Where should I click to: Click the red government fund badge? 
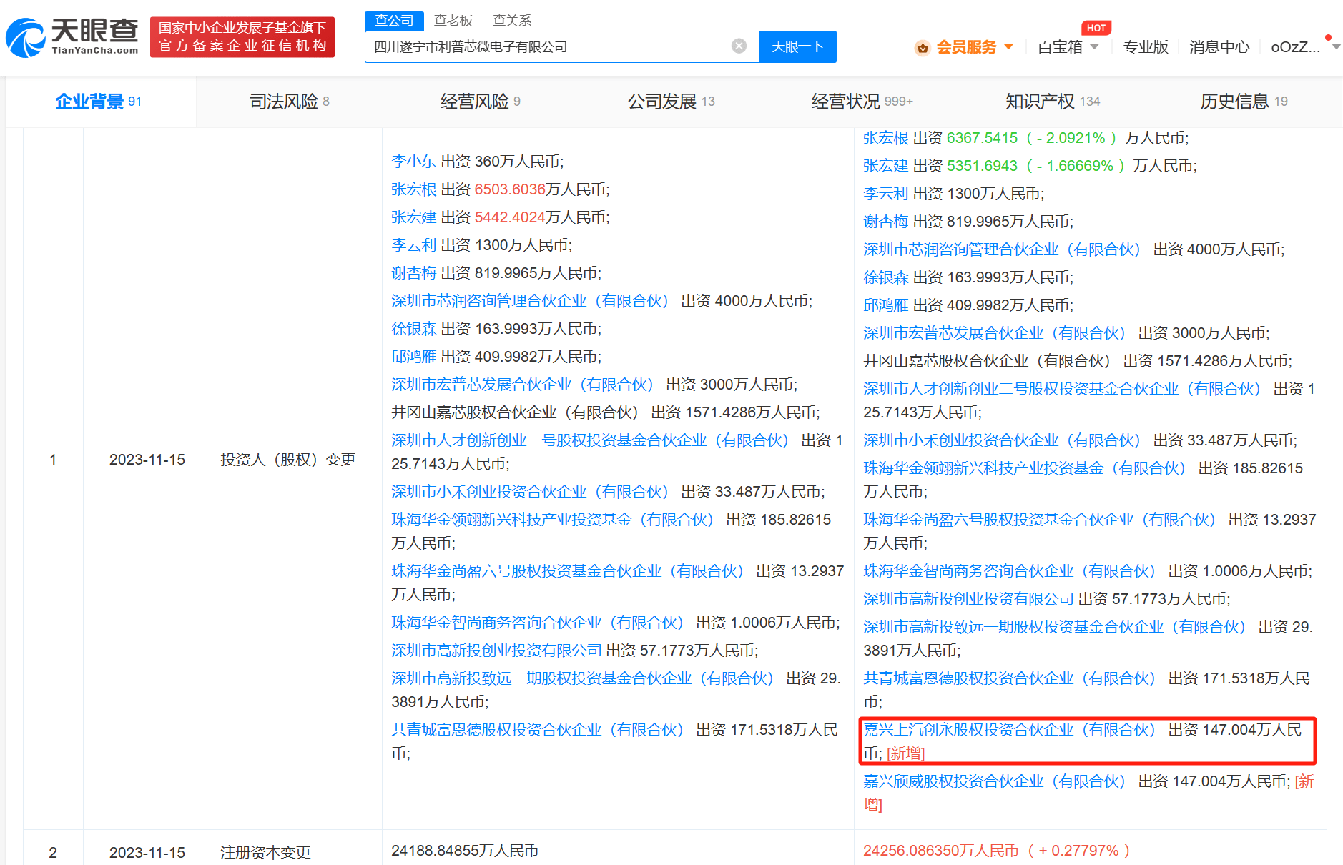(242, 37)
